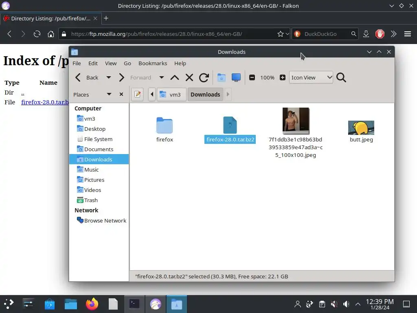Open the Computer toolbar icon
417x313 pixels.
[x=236, y=77]
